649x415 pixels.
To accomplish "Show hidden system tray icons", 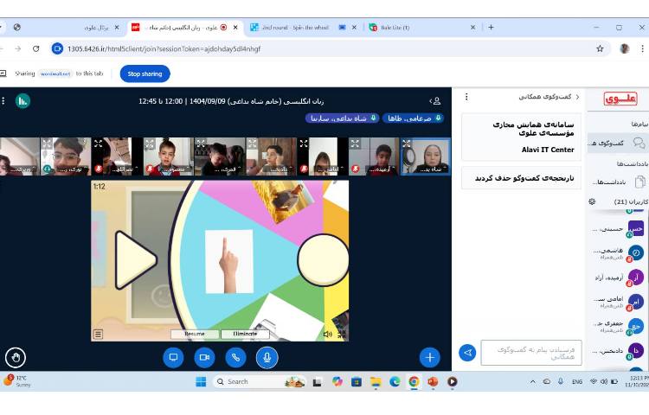I will pos(533,382).
